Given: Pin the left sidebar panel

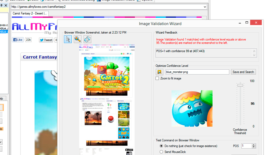Looking at the screenshot, I should 1,5.
